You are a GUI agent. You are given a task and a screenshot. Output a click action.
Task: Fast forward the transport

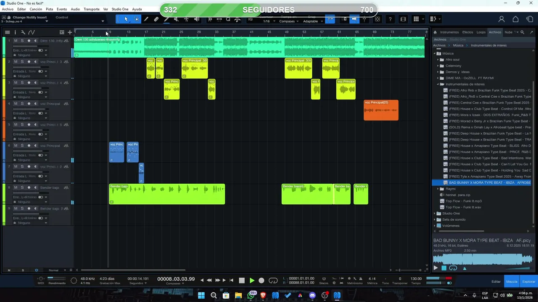point(217,280)
